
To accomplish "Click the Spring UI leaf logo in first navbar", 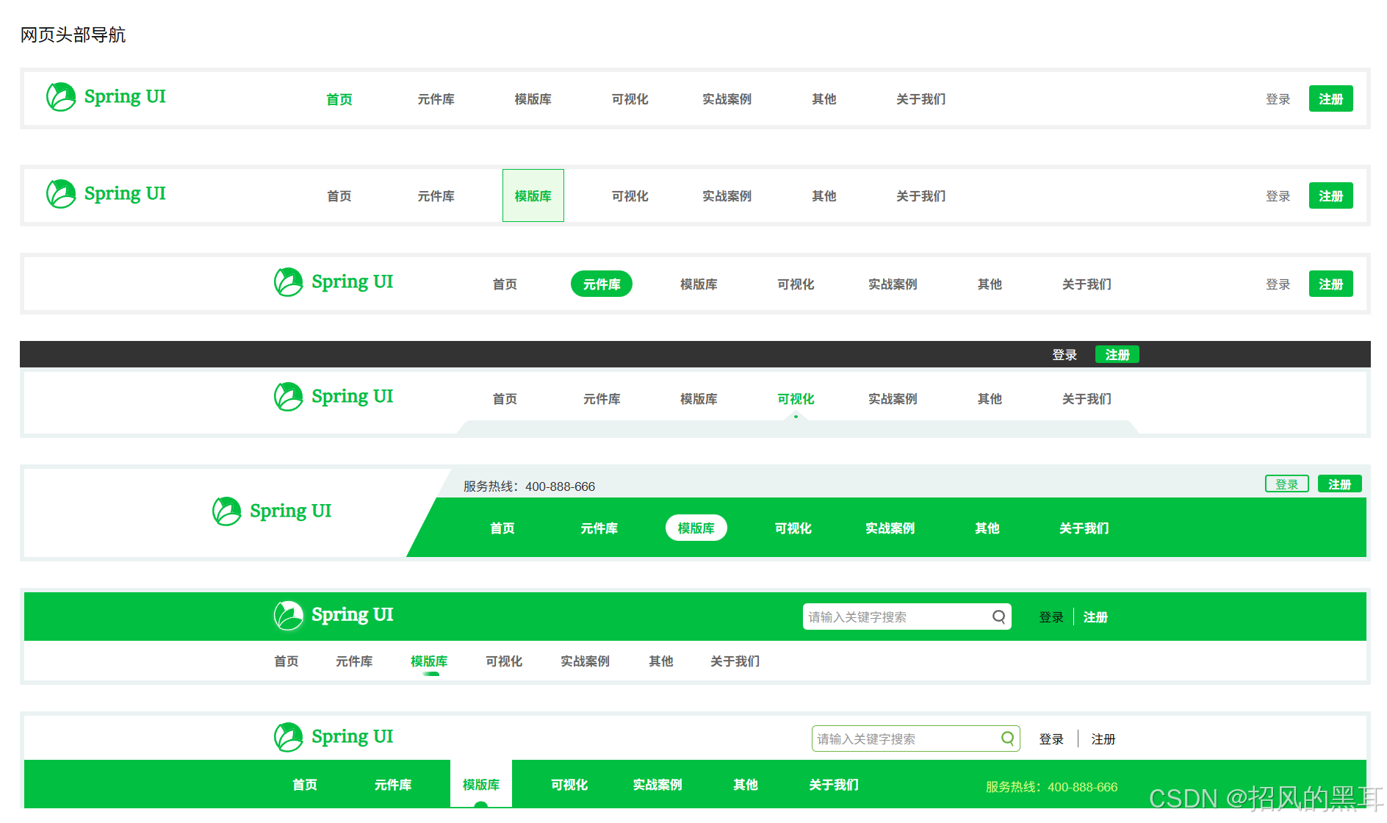I will coord(61,96).
